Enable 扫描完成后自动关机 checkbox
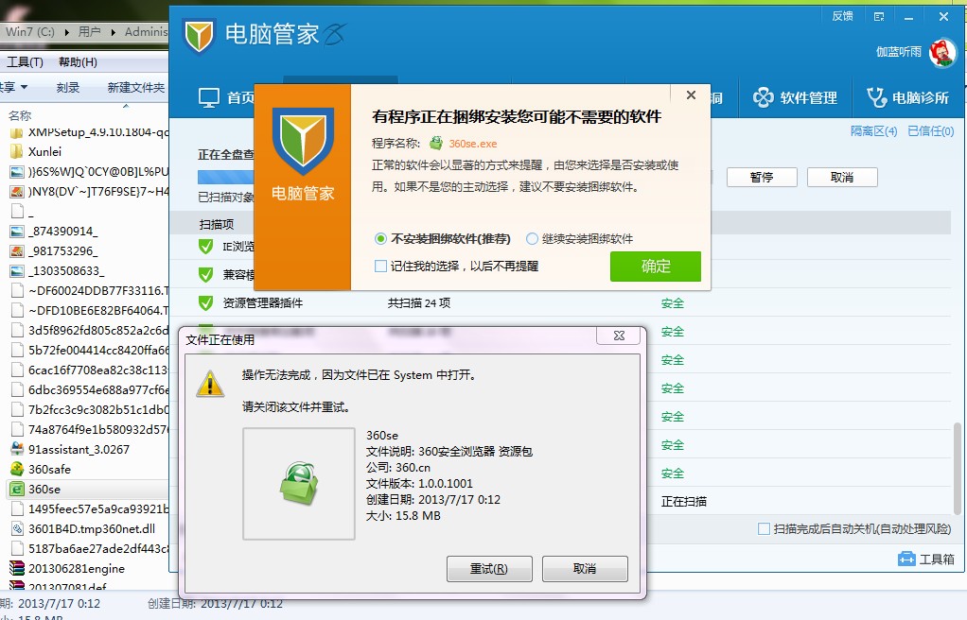Viewport: 967px width, 620px height. coord(764,528)
